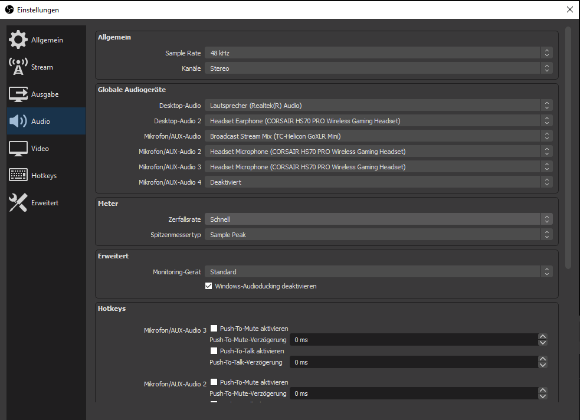Click the OBS logo in title bar
This screenshot has width=580, height=420.
tap(9, 9)
